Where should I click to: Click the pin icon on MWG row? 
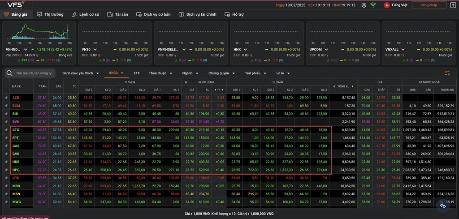[x=6, y=202]
